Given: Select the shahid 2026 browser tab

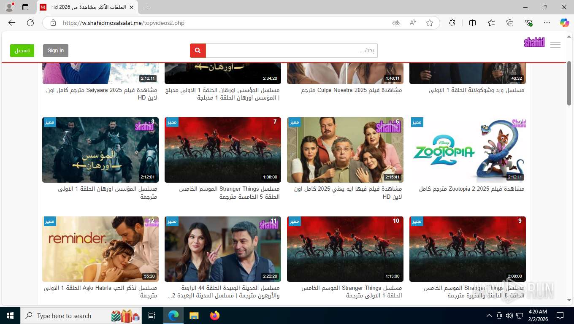Looking at the screenshot, I should click(x=87, y=7).
